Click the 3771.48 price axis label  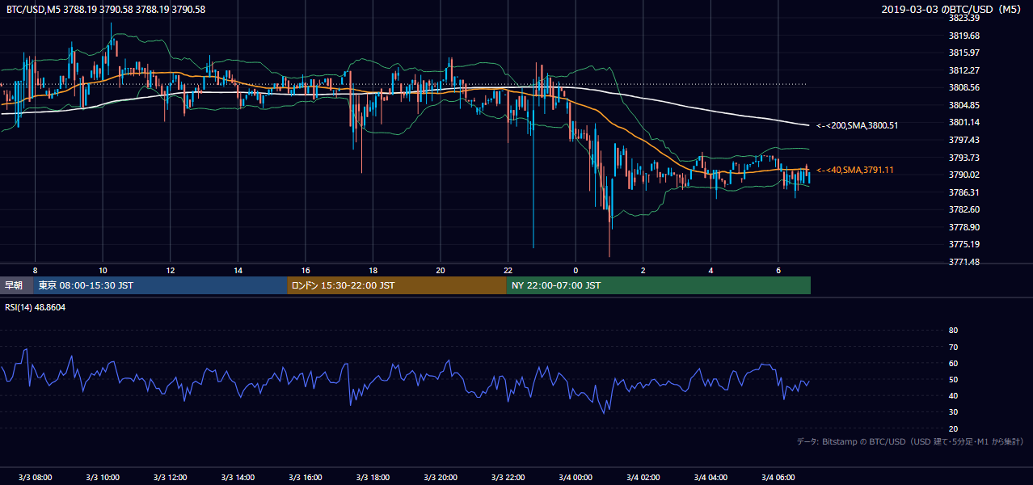tap(964, 262)
